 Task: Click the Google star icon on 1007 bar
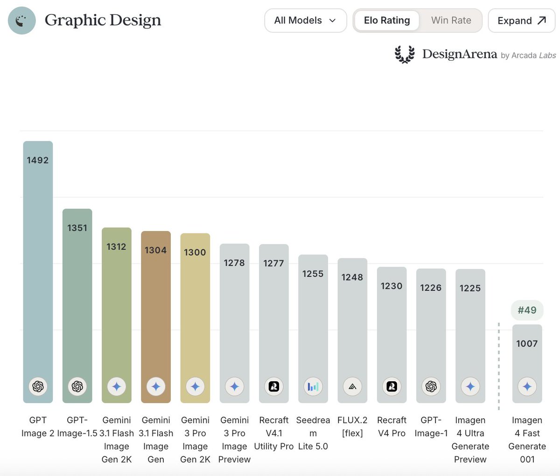[527, 386]
